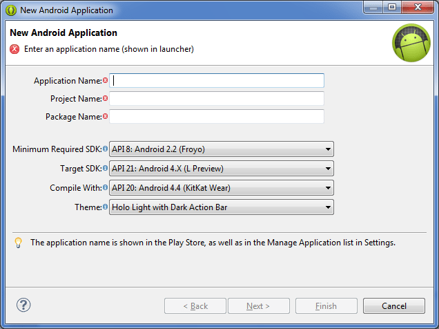Screen dimensions: 439x329
Task: Click the Play Store tip text
Action: 213,243
